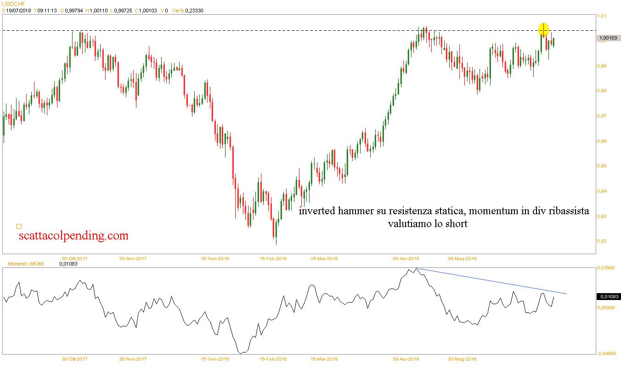
Task: Click the 0,92 level on the price axis
Action: pyautogui.click(x=602, y=241)
